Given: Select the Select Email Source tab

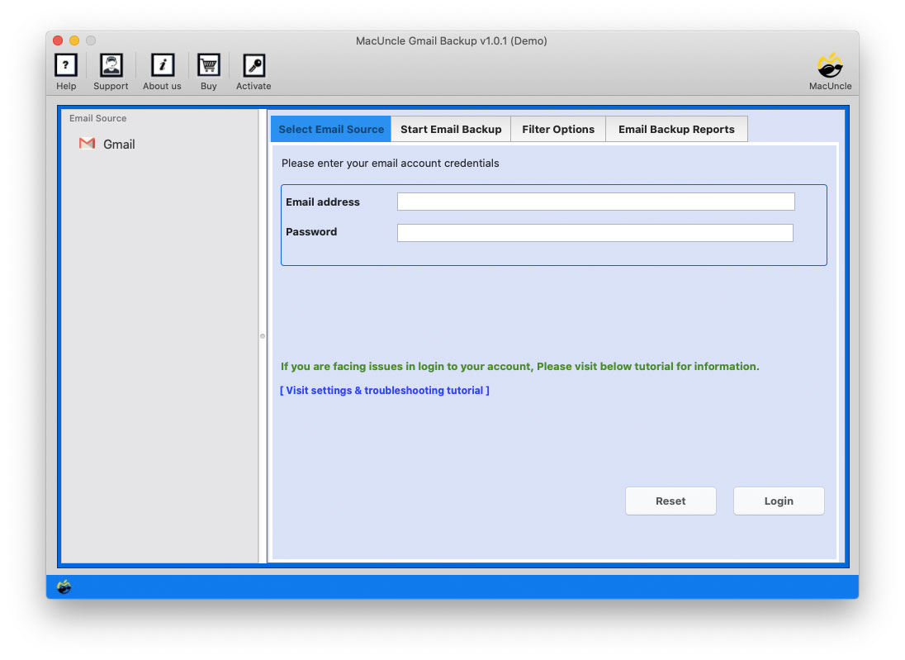Looking at the screenshot, I should click(x=330, y=129).
